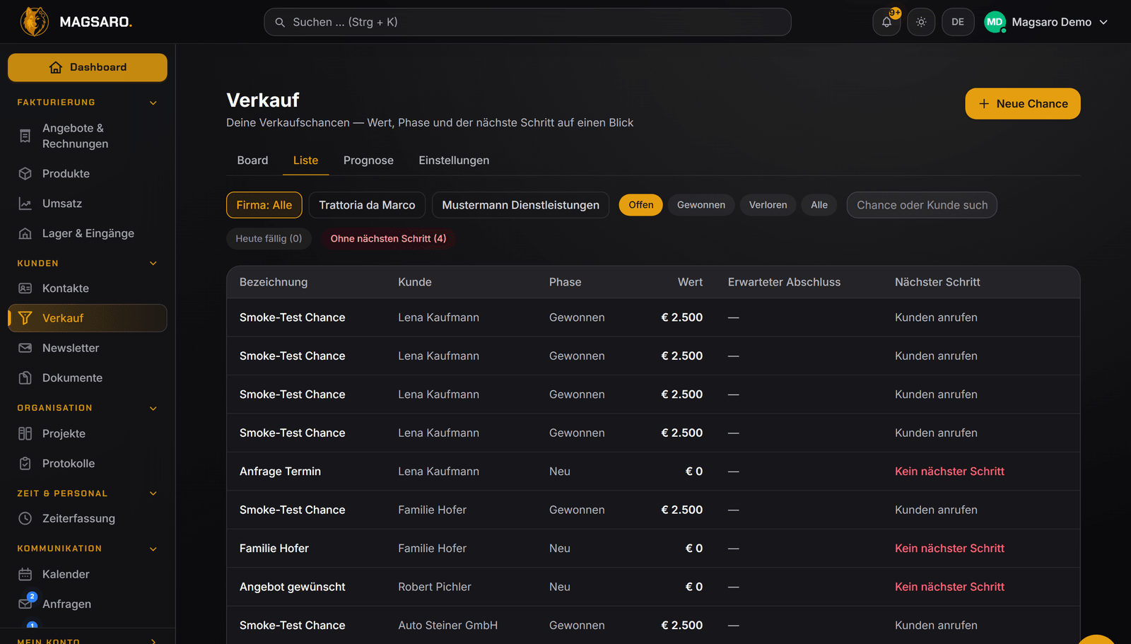Image resolution: width=1131 pixels, height=644 pixels.
Task: Click the plus icon on Neue Chance
Action: 984,104
